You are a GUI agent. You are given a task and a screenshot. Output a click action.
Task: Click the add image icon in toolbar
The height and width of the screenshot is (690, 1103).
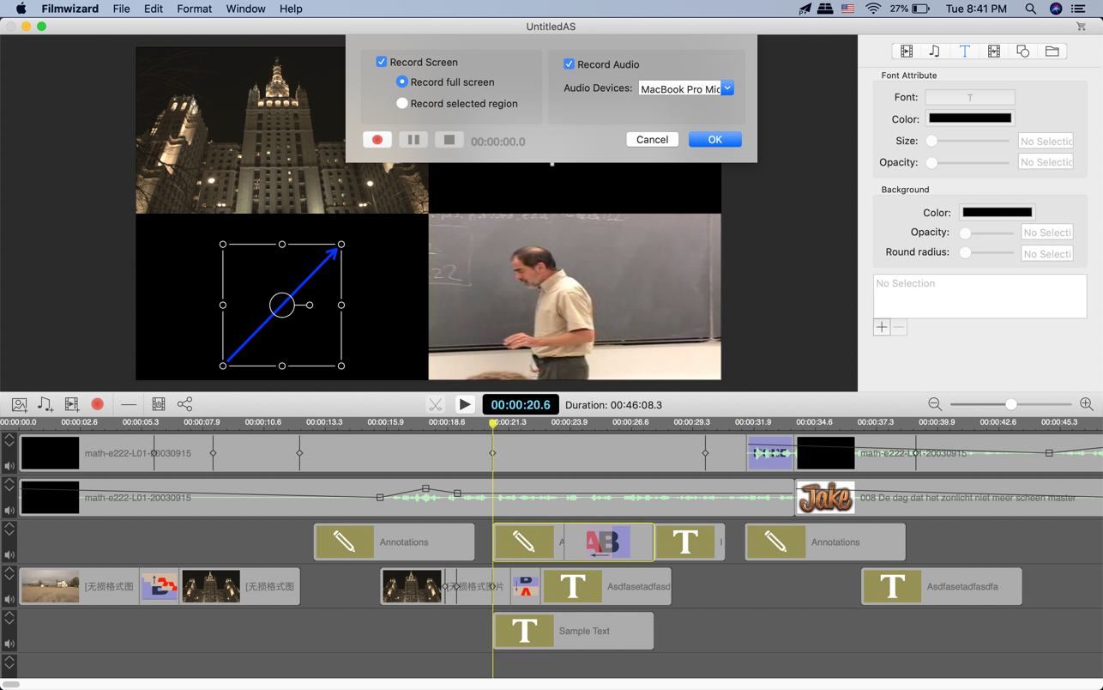tap(19, 404)
